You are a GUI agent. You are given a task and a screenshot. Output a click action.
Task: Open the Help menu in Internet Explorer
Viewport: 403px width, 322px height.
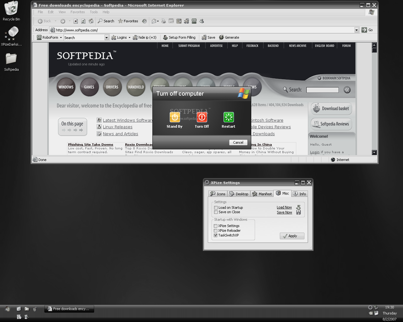[106, 12]
